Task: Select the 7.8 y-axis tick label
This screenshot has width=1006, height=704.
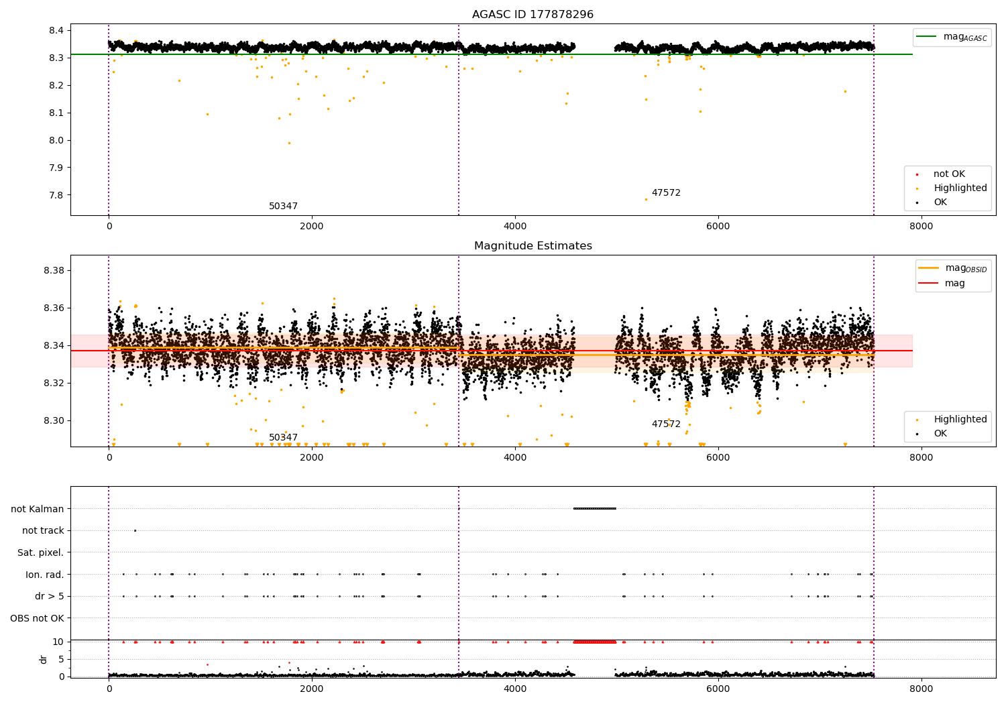Action: click(56, 195)
